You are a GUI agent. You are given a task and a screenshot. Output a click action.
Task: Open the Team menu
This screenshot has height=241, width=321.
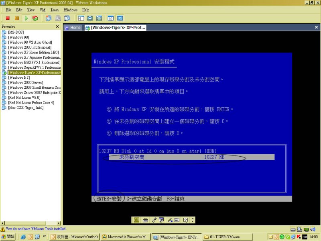point(55,10)
